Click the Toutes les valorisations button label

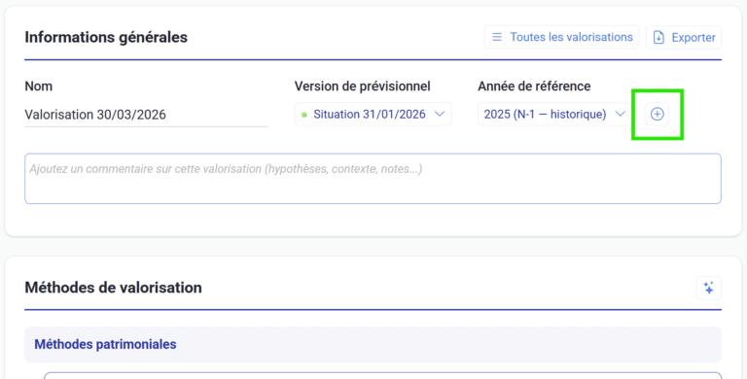click(x=571, y=37)
